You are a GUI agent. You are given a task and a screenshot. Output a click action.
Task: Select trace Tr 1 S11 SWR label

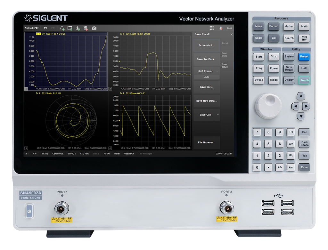50,34
